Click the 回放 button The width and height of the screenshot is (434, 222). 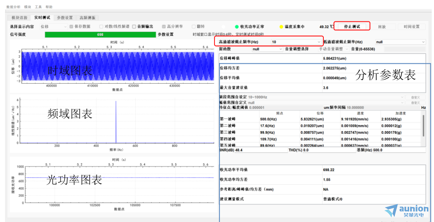point(382,26)
